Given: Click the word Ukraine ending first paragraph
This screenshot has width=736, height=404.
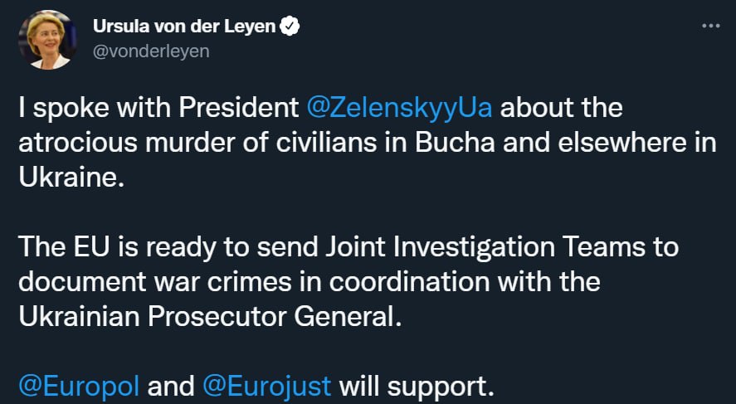Looking at the screenshot, I should [71, 178].
